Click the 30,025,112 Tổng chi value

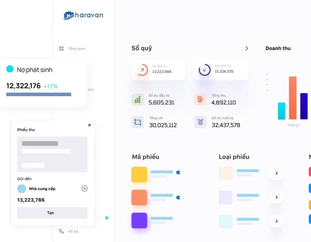click(163, 125)
